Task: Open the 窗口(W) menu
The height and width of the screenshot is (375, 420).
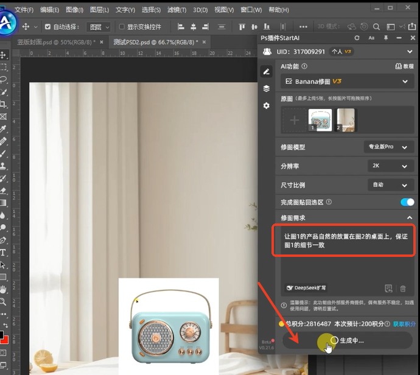Action: coord(251,10)
